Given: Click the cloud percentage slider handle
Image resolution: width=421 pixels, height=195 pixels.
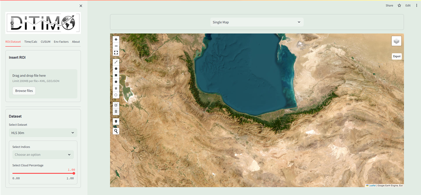Looking at the screenshot, I should click(x=74, y=173).
